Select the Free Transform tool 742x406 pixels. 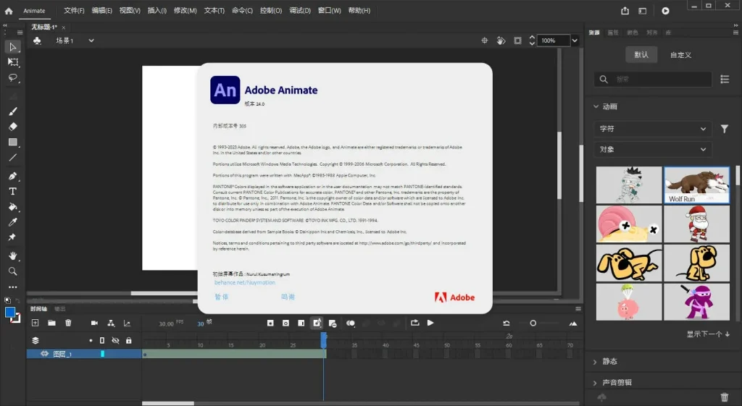click(x=13, y=62)
